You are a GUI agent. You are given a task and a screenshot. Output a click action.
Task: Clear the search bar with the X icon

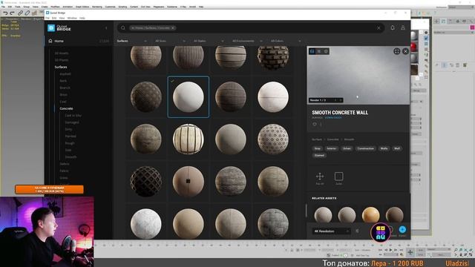(379, 28)
